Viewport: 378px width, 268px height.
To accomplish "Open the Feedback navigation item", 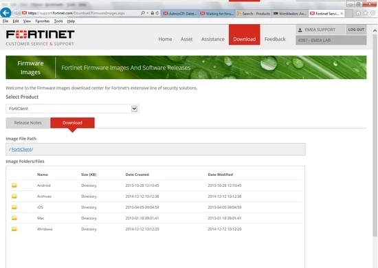I will coord(275,39).
